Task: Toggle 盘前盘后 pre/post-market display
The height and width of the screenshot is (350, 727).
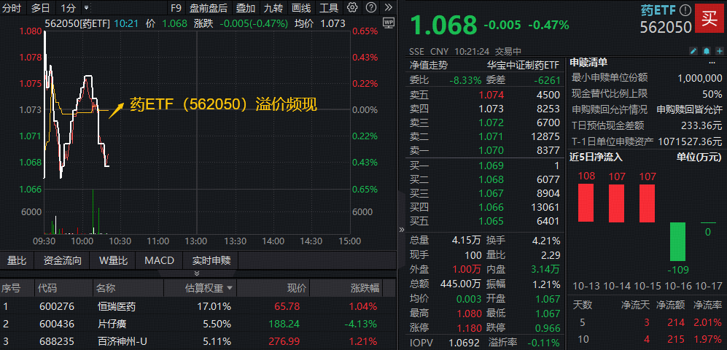Action: click(x=208, y=8)
